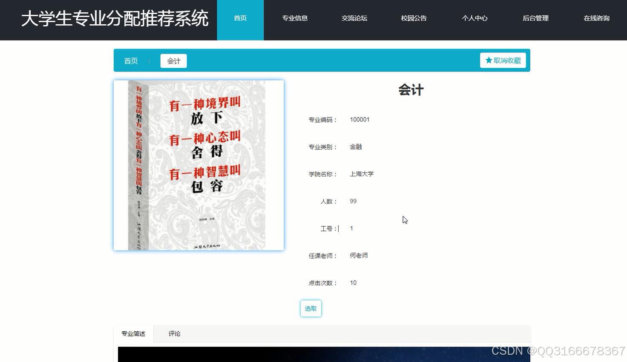Click the 专业类别 label
Screen dimensions: 627x362
(x=322, y=147)
